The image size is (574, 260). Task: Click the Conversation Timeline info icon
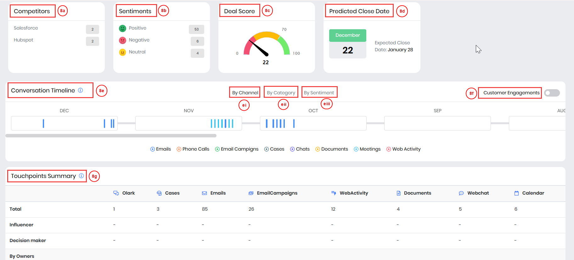coord(81,90)
